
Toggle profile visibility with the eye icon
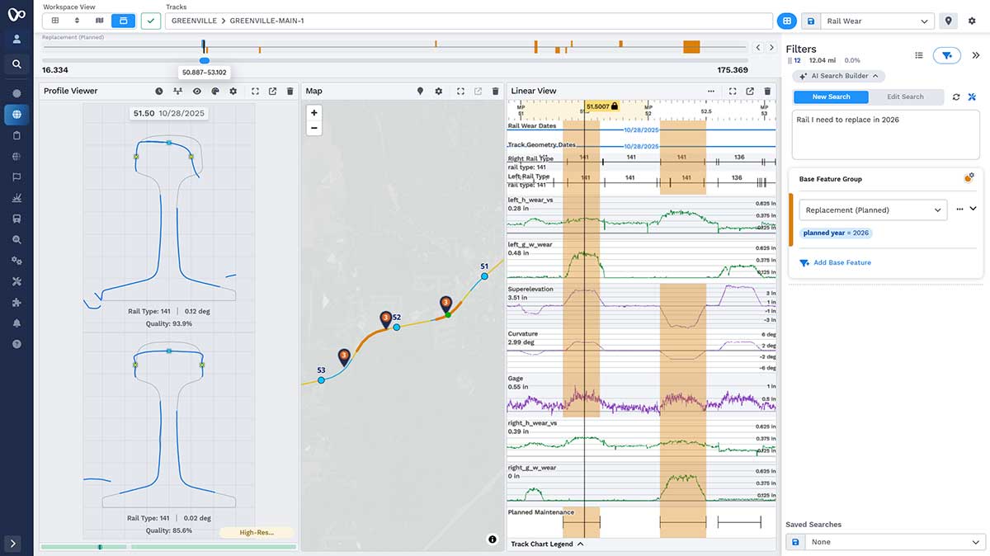[197, 92]
